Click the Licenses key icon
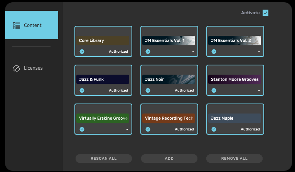The image size is (295, 172). pos(16,68)
